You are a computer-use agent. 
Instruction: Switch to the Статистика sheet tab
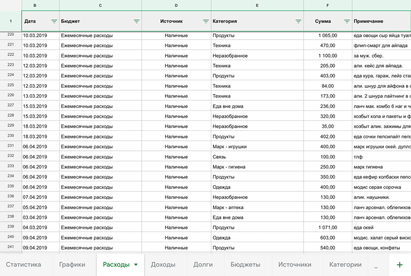23,265
